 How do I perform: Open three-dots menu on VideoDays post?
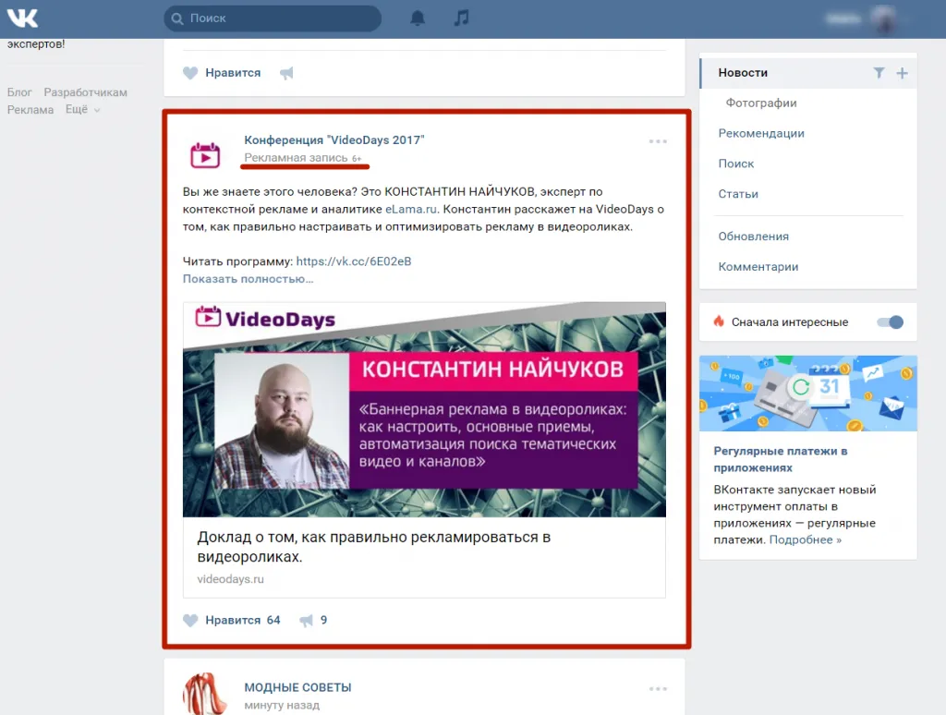point(658,141)
